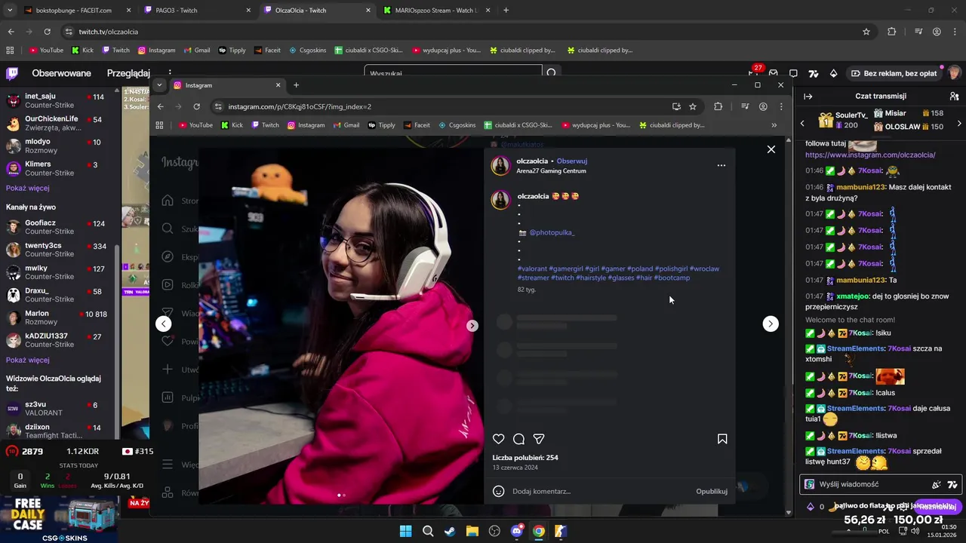
Task: Collapse the Twitch chat panel arrow
Action: (x=808, y=97)
